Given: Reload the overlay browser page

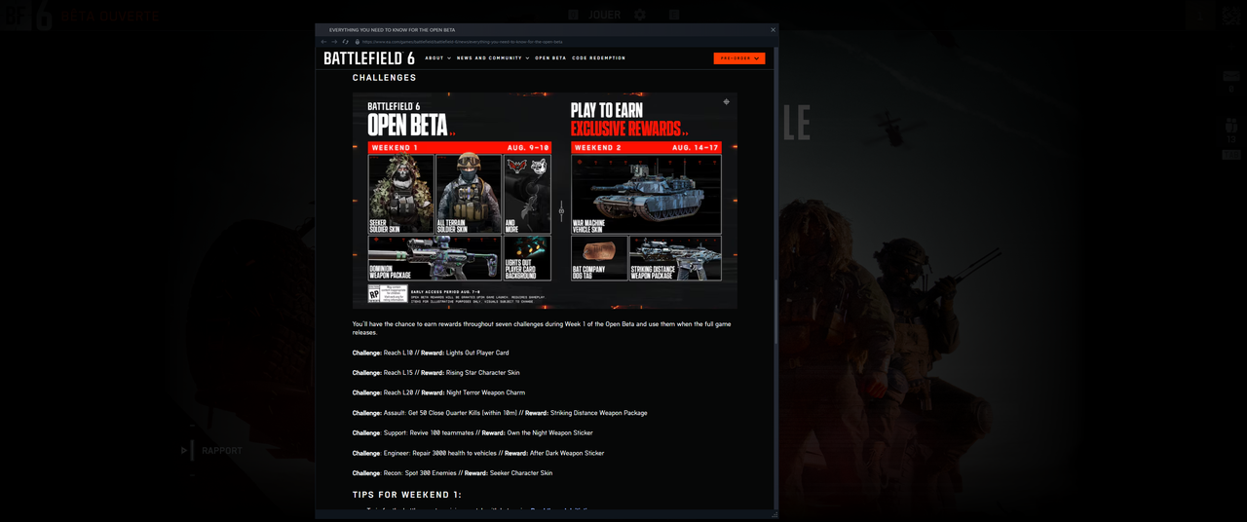Looking at the screenshot, I should click(x=345, y=42).
